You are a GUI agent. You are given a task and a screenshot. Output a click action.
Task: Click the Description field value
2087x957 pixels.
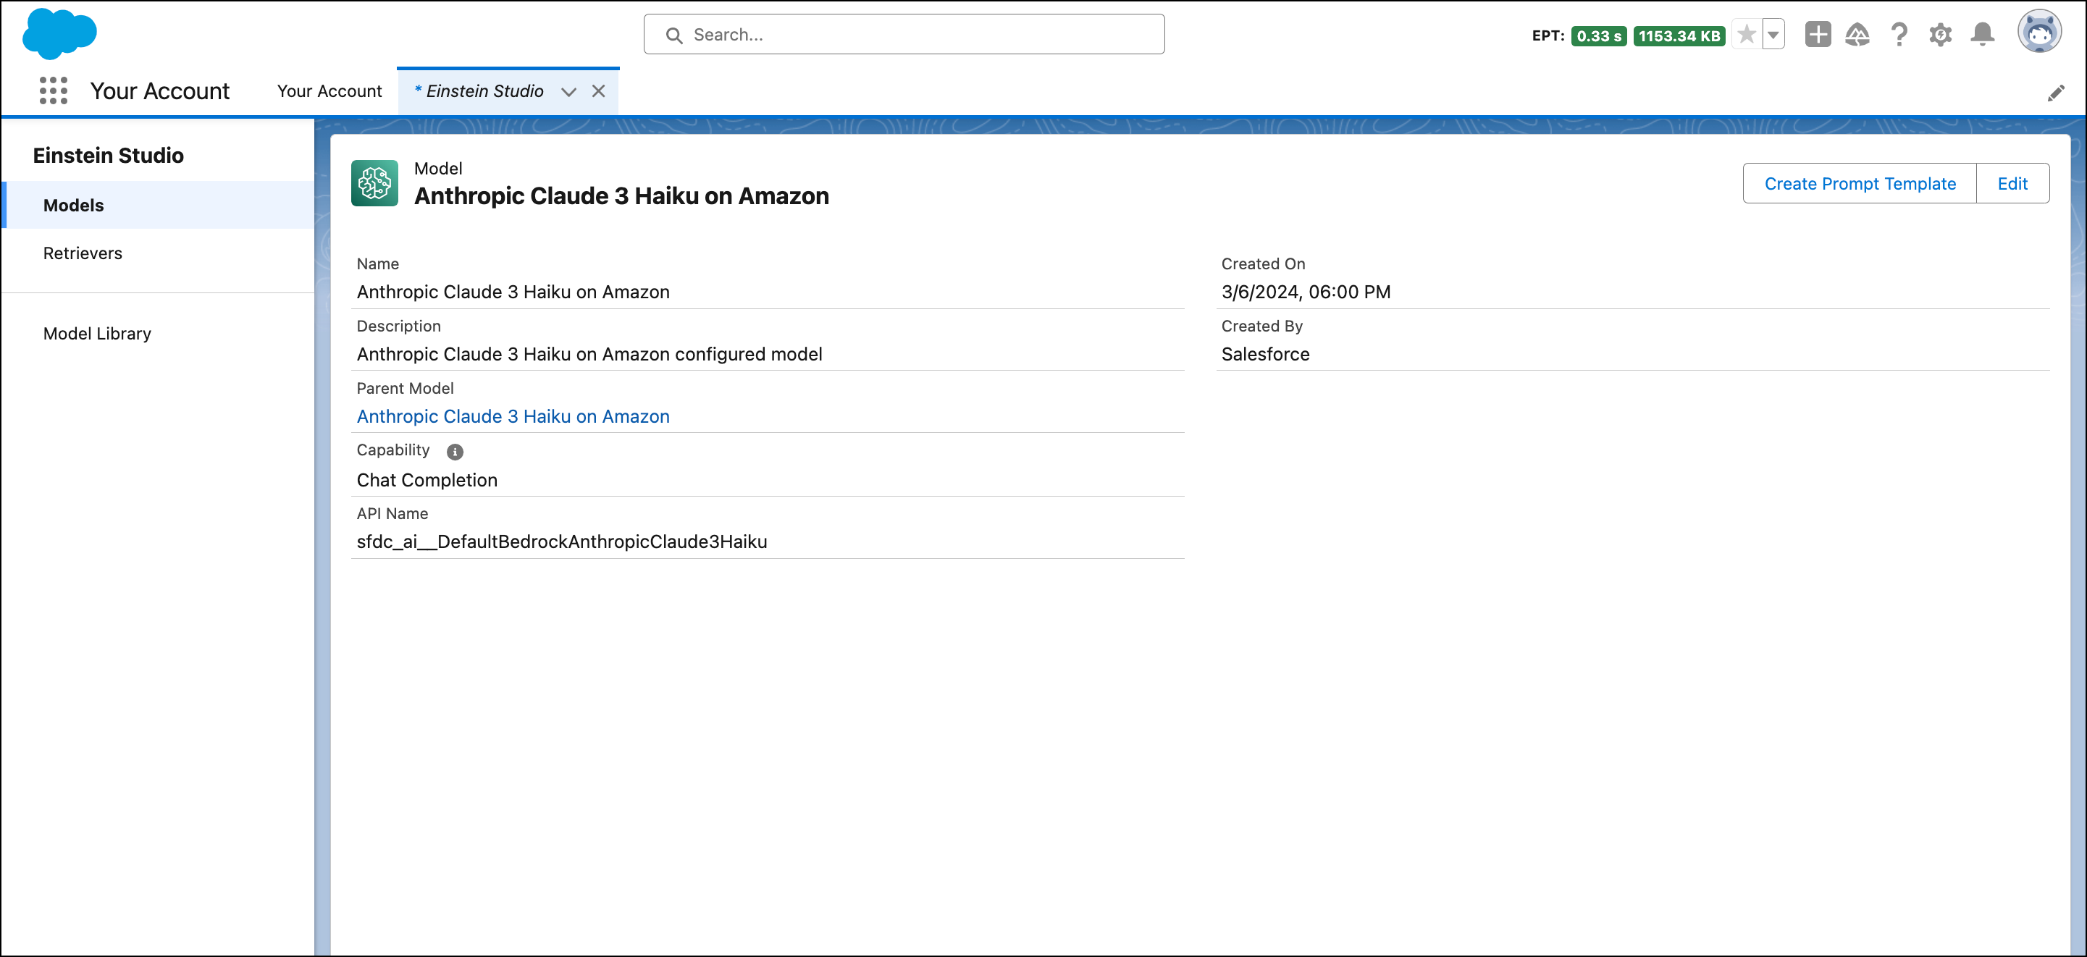coord(589,355)
